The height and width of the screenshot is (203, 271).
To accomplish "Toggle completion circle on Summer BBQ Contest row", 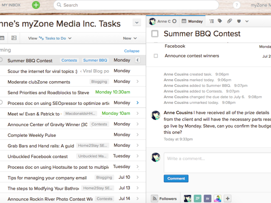I will [1, 59].
